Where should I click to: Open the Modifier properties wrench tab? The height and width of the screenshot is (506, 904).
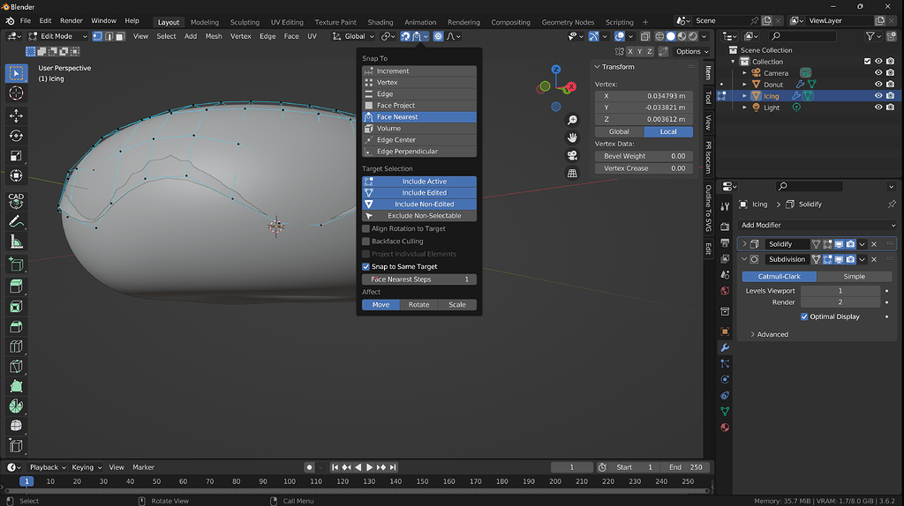tap(726, 347)
